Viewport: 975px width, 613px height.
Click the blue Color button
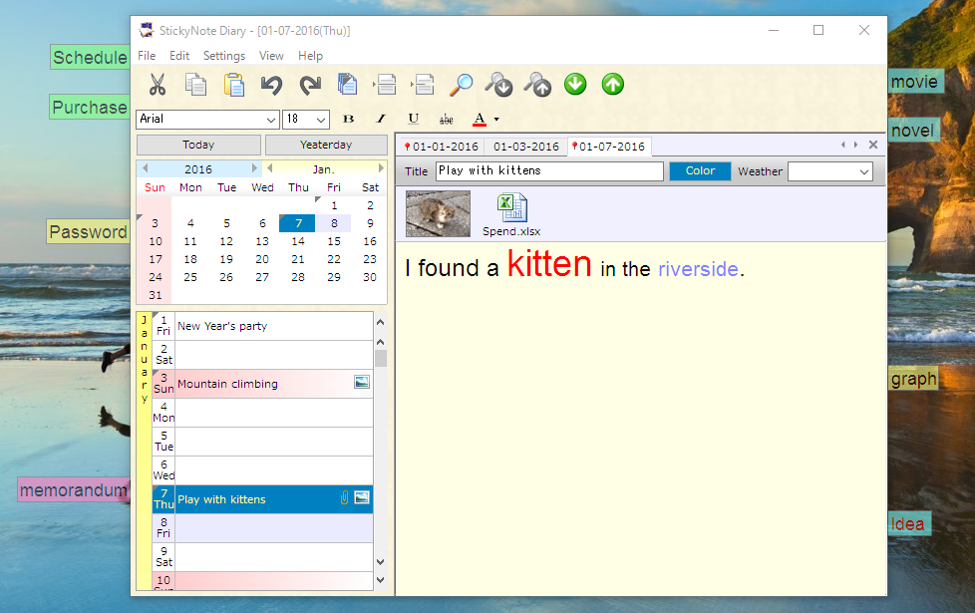[700, 171]
